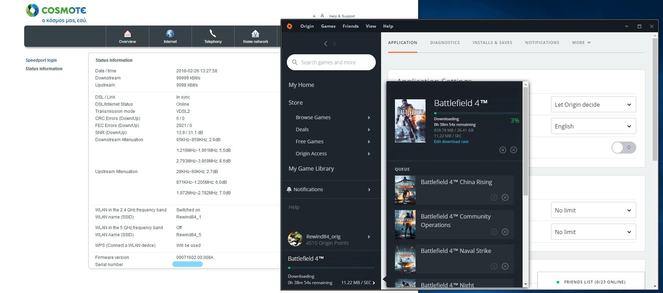Open the Let Origin decide dropdown
Screen dimensions: 663x293
593,105
